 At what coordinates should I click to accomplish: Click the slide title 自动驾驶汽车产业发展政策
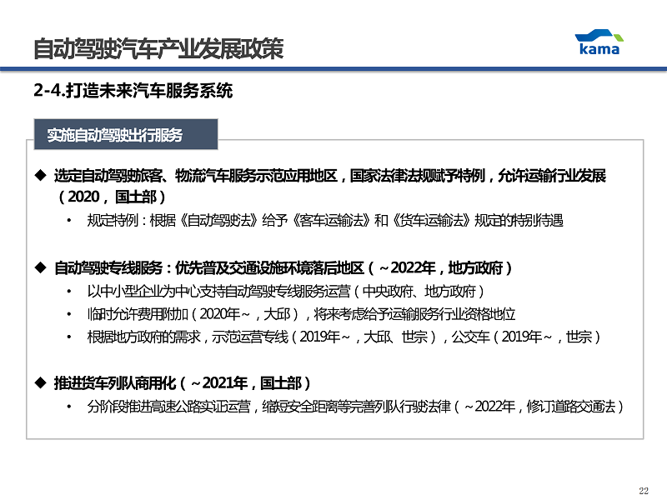158,49
